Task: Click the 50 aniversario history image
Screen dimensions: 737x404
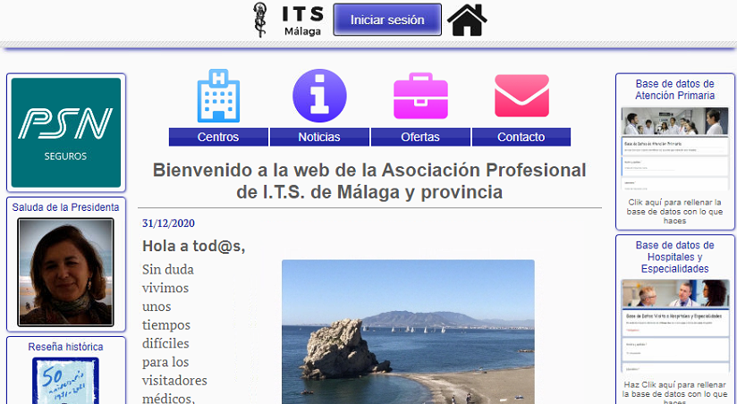Action: pos(66,380)
